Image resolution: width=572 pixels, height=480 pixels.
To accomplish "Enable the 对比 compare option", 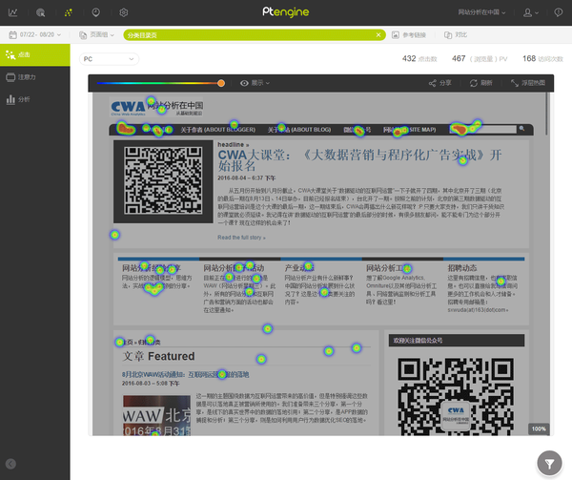I will pyautogui.click(x=456, y=35).
